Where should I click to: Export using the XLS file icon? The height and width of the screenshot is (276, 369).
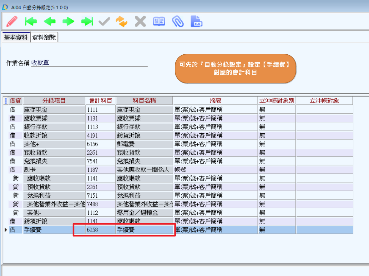[197, 22]
